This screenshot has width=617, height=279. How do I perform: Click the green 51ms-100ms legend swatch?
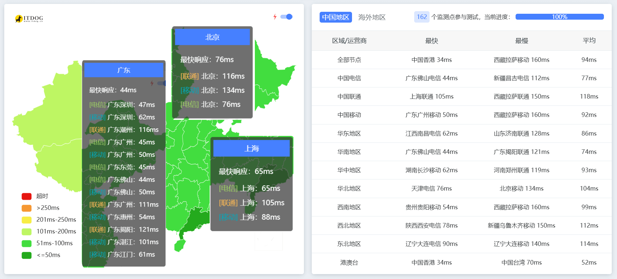tap(26, 243)
